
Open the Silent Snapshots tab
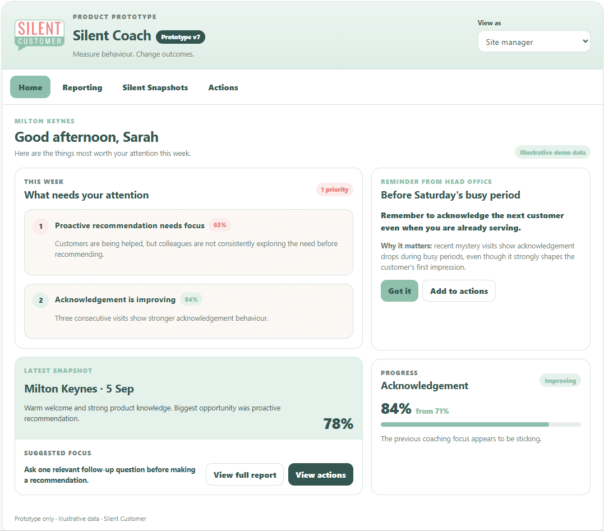(155, 87)
